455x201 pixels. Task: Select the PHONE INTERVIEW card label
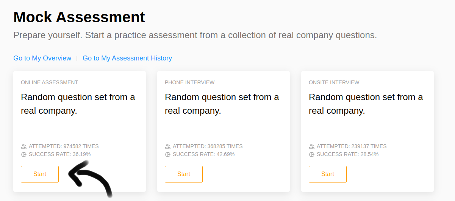point(189,82)
